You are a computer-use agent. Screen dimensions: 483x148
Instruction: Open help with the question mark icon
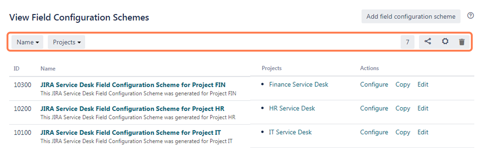471,16
